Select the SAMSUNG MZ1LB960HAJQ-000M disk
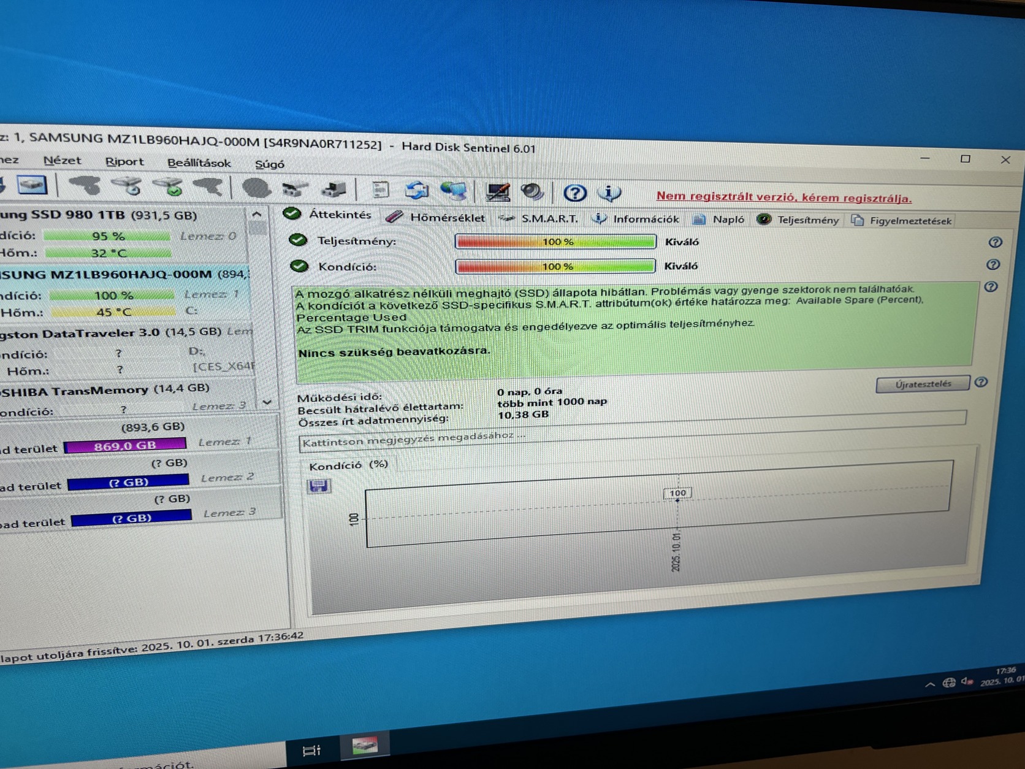The height and width of the screenshot is (769, 1025). (x=124, y=294)
